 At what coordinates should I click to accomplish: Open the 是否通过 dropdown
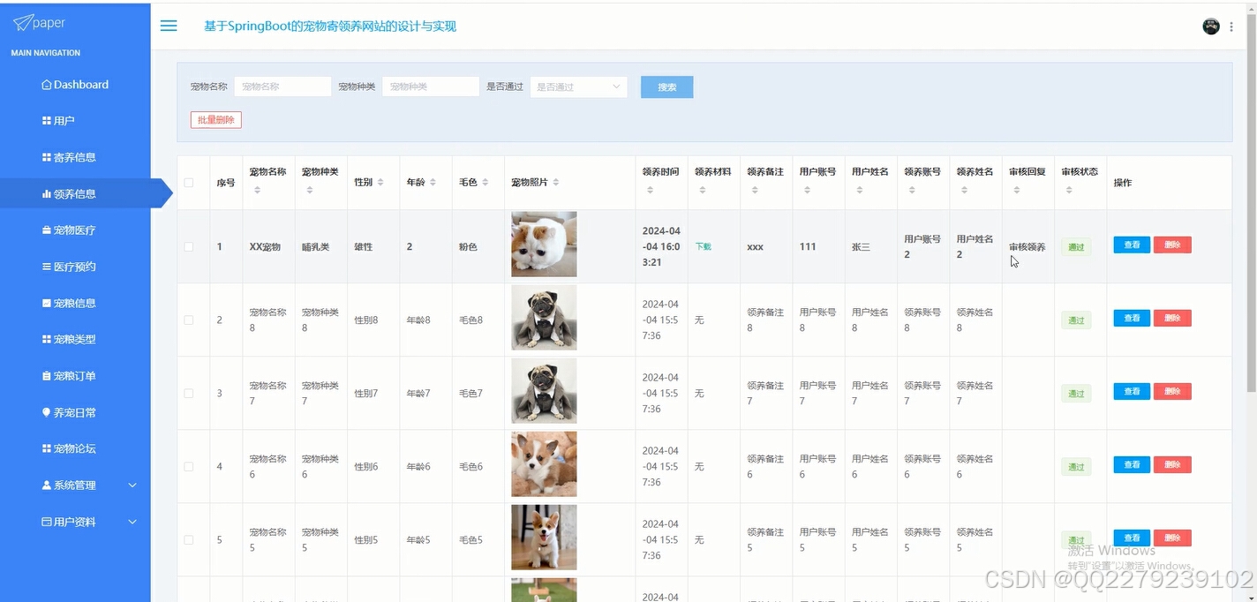pyautogui.click(x=577, y=86)
